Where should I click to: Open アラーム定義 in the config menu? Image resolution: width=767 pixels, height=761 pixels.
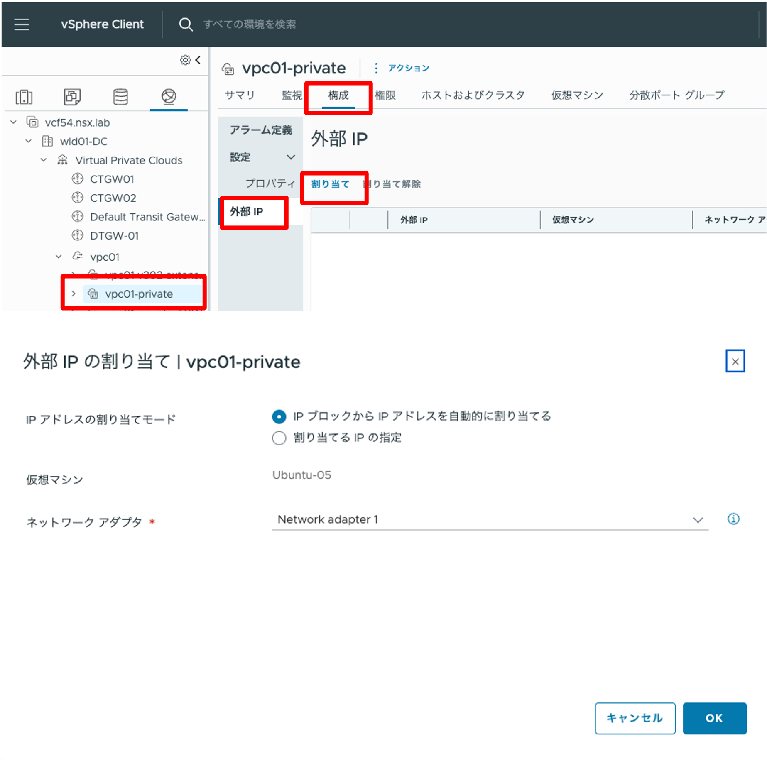pyautogui.click(x=261, y=130)
